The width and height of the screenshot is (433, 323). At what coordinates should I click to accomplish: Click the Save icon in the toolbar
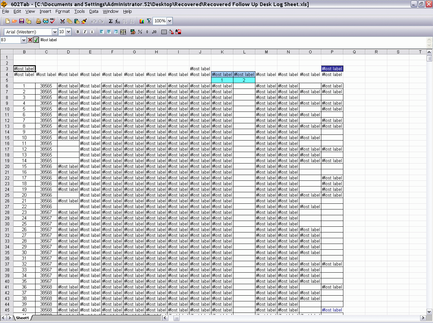(22, 21)
